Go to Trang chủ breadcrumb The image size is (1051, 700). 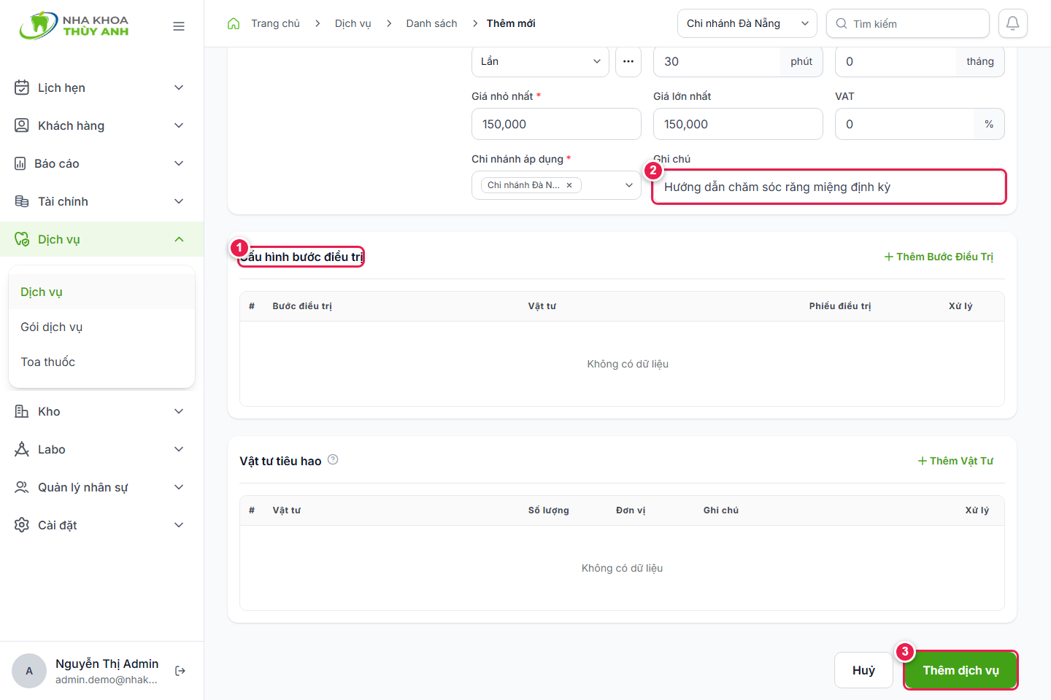(275, 23)
